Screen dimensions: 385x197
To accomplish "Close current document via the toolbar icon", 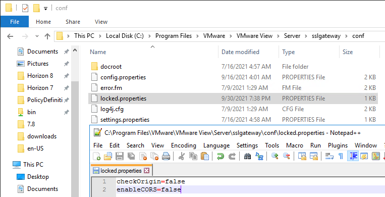I will [143, 156].
